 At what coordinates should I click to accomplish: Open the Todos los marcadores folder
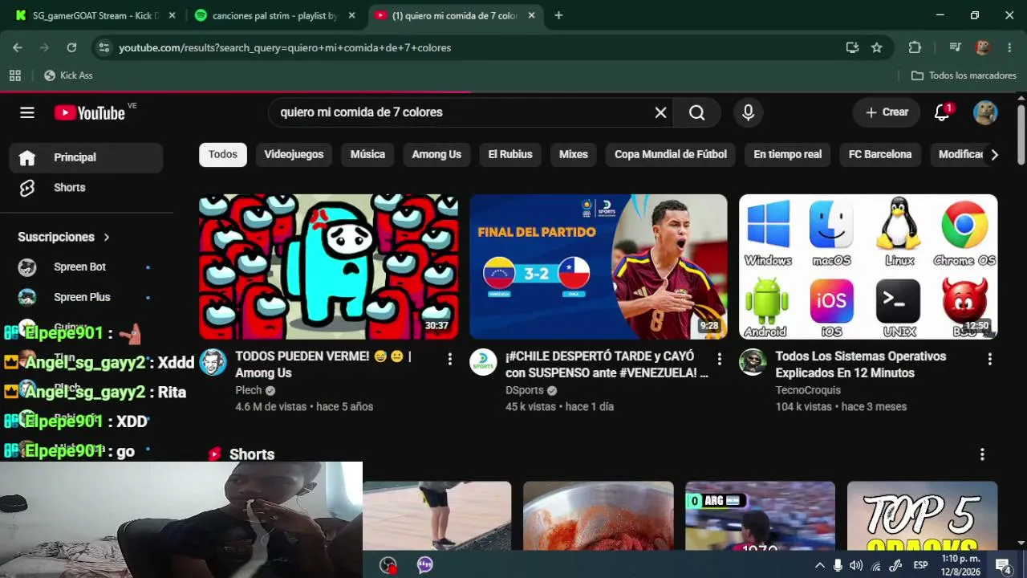coord(964,75)
